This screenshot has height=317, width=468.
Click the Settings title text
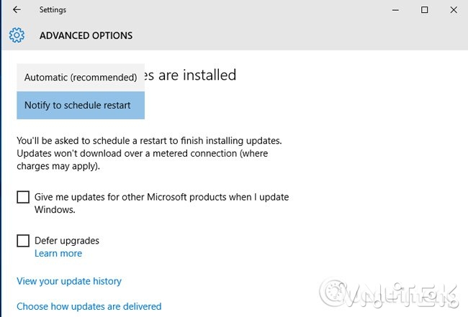coord(53,10)
